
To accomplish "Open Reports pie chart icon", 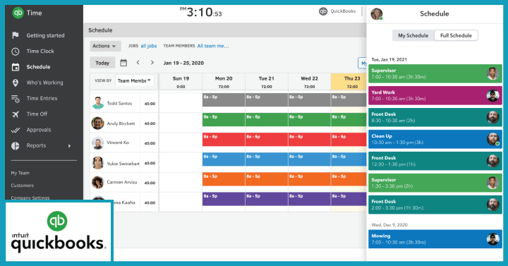I will pos(16,146).
